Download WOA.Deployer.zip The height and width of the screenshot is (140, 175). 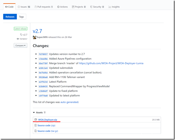(x=47, y=119)
